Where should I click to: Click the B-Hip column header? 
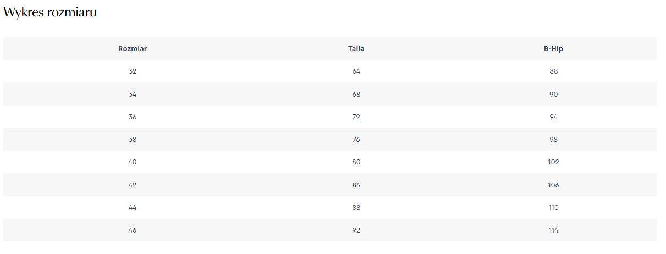click(x=553, y=49)
